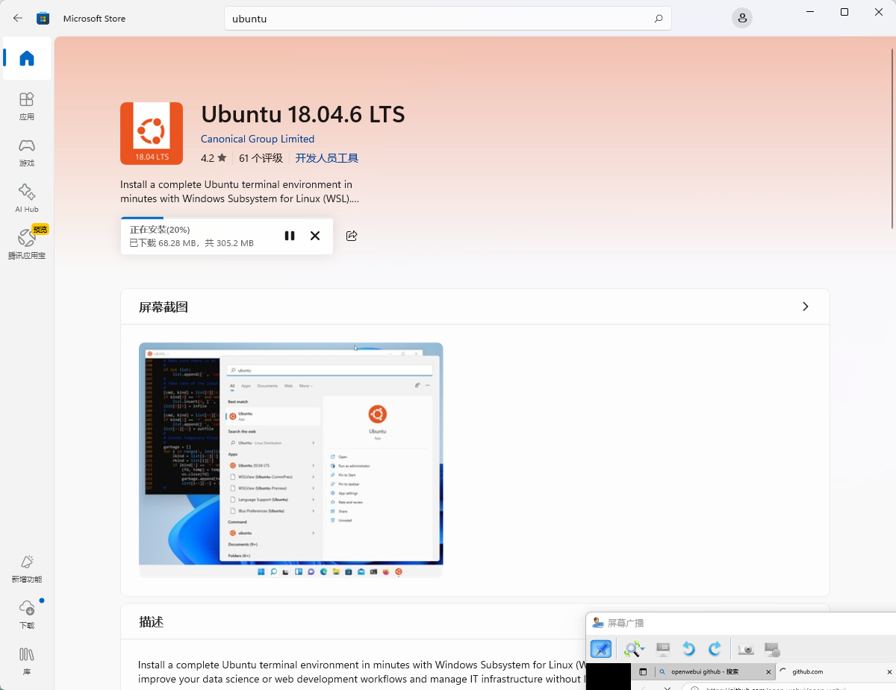This screenshot has height=690, width=896.
Task: Close the github.com browser tab
Action: 889,672
